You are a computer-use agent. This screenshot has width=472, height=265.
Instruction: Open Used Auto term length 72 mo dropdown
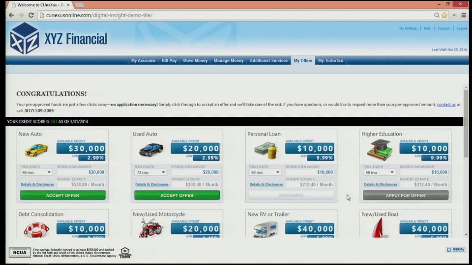[150, 172]
